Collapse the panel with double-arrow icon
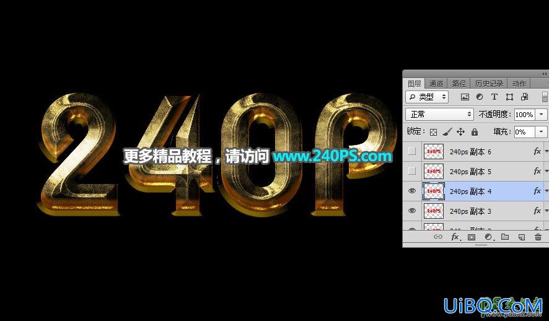The image size is (549, 321). pyautogui.click(x=544, y=74)
